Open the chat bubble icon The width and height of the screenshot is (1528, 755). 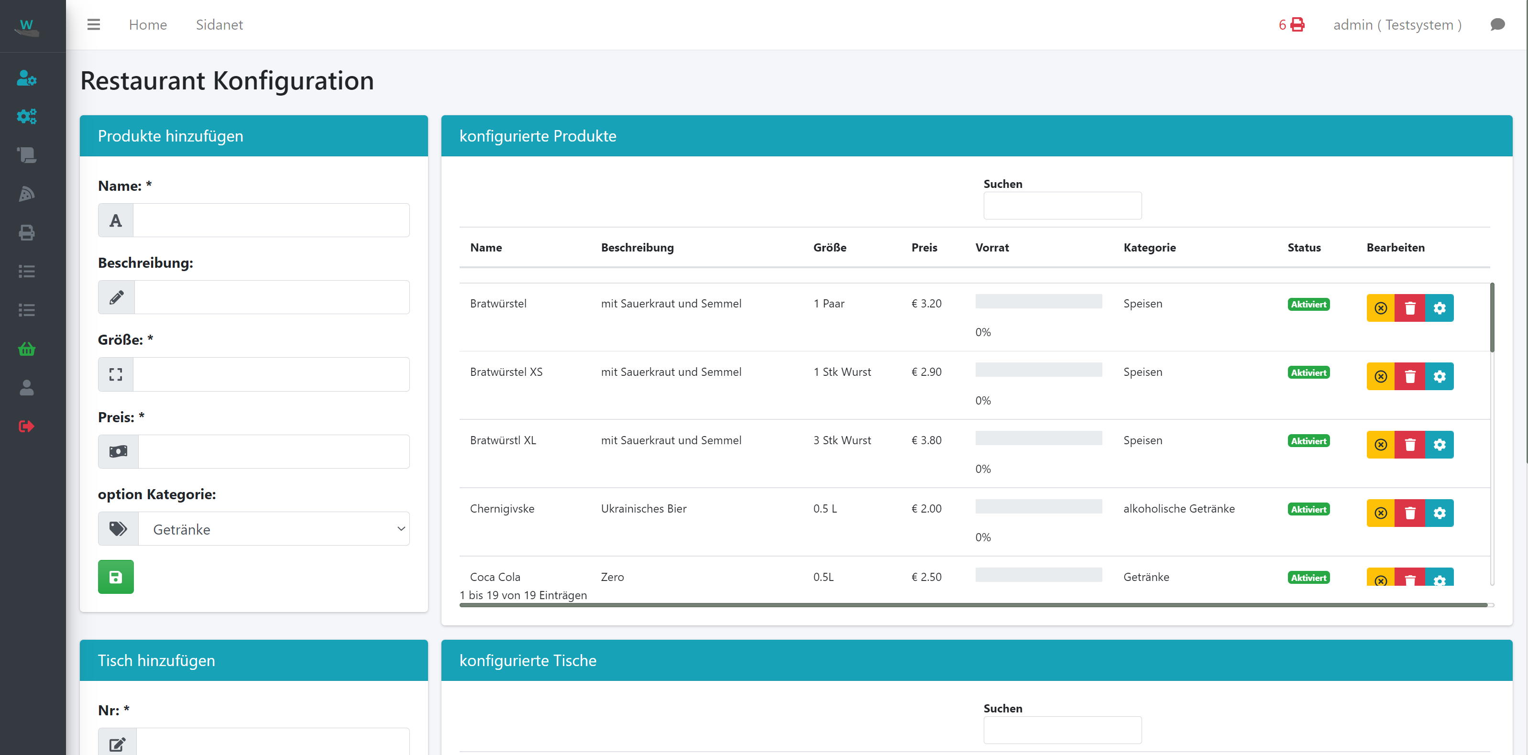[1497, 24]
